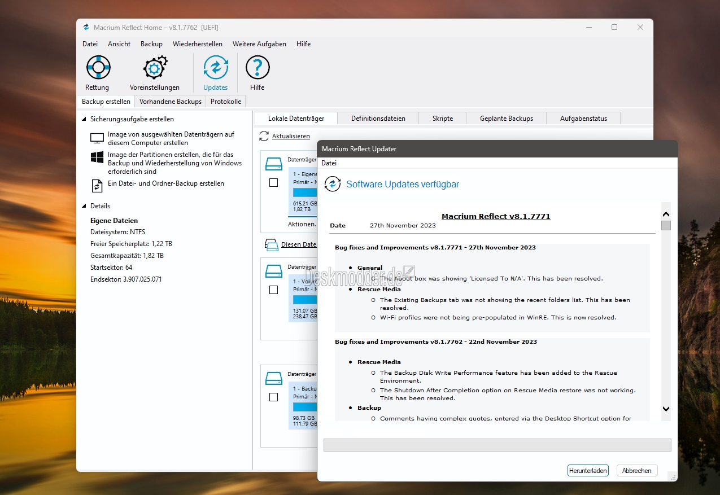Click the Aktualisieren link
The height and width of the screenshot is (495, 720).
pyautogui.click(x=291, y=136)
